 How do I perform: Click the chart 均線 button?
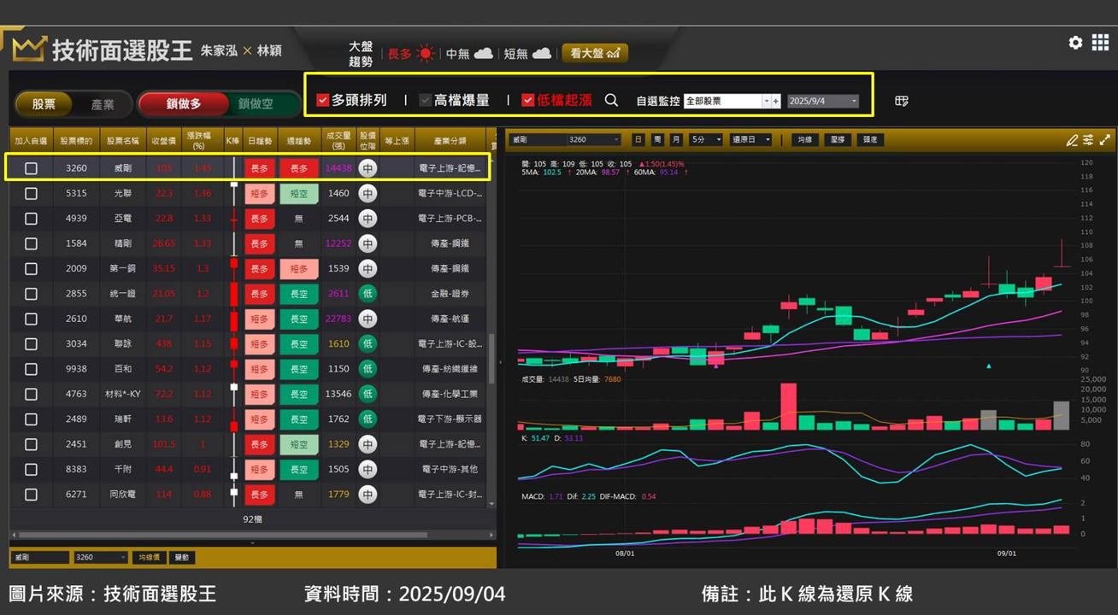pos(804,139)
